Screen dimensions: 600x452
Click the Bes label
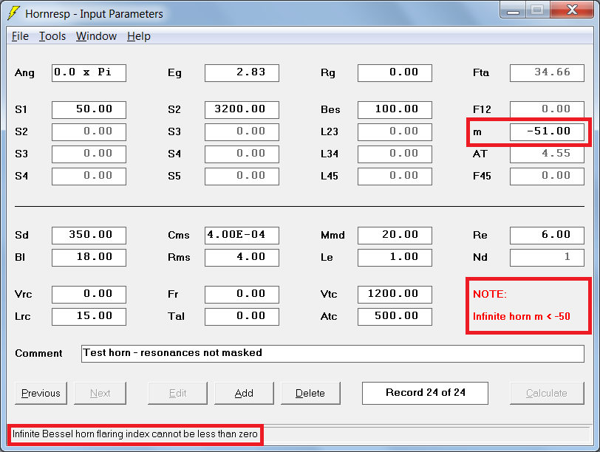click(330, 110)
